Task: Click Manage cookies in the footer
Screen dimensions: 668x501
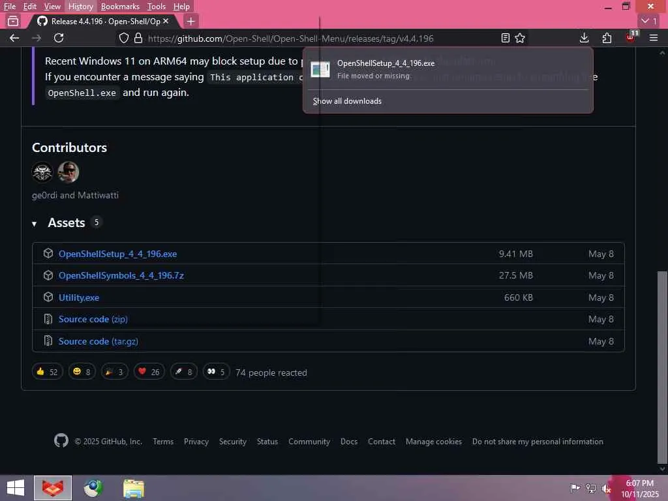Action: [x=433, y=442]
